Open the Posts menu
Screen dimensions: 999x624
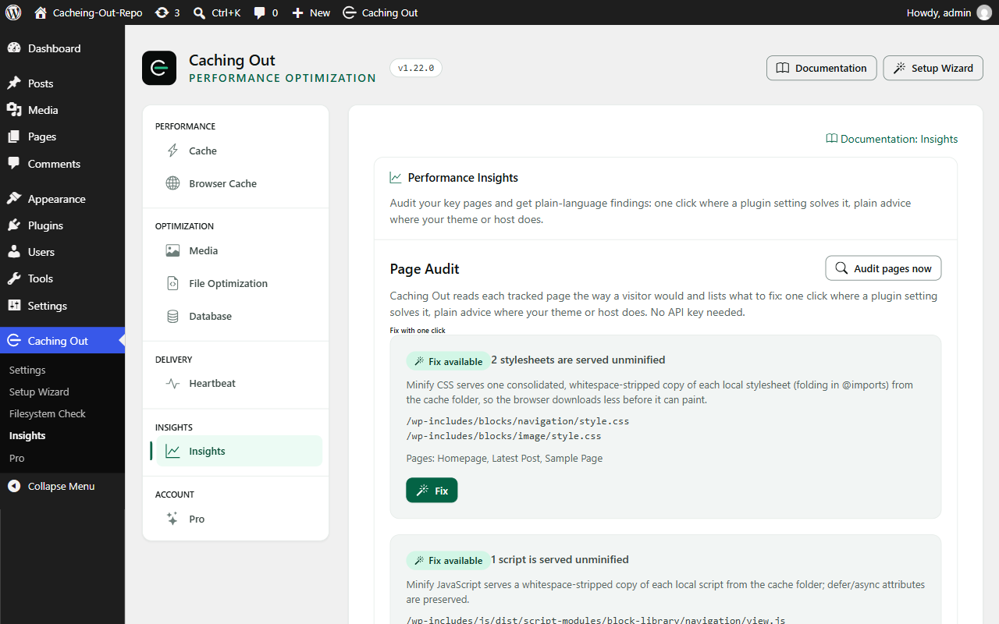pos(62,83)
